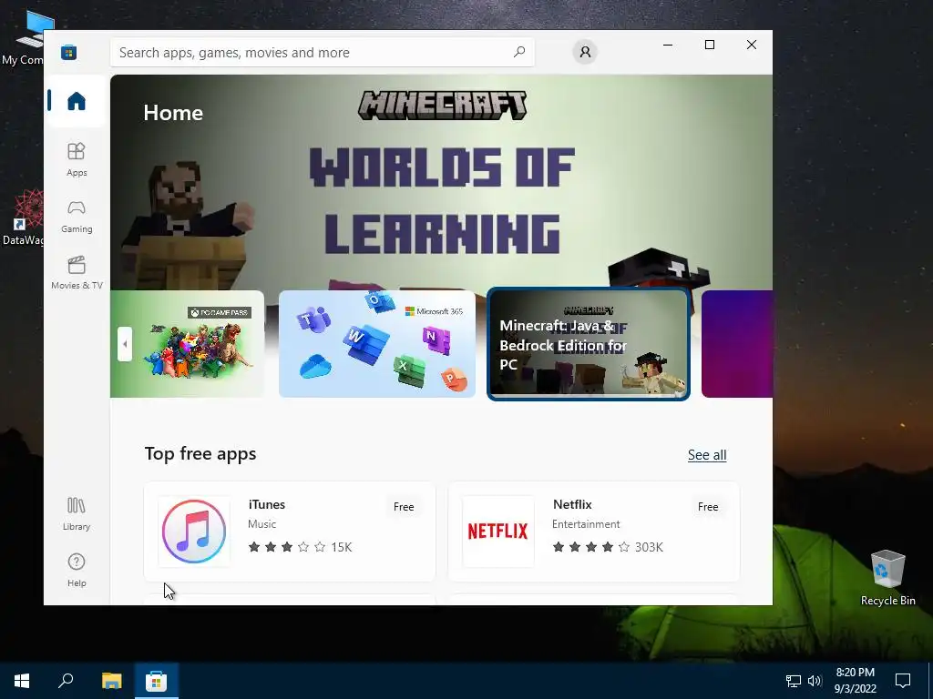Maximize the Microsoft Store window
This screenshot has width=933, height=699.
tap(709, 45)
